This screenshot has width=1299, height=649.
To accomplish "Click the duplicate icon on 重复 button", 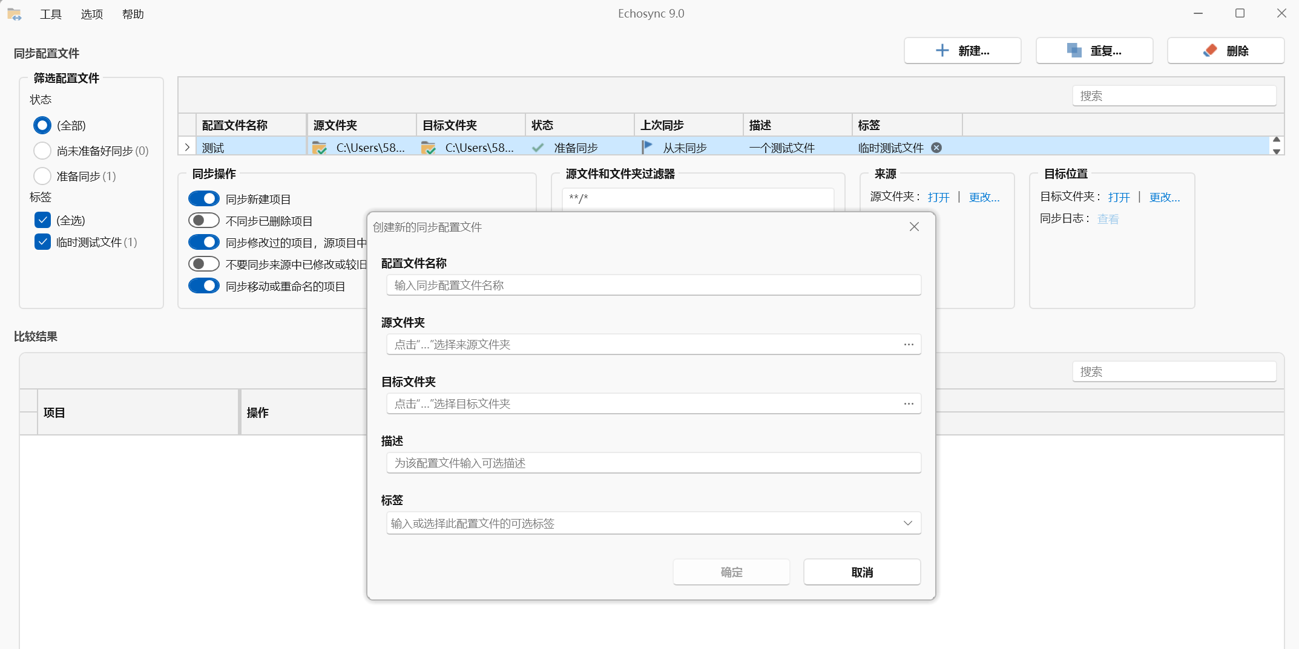I will pyautogui.click(x=1074, y=51).
